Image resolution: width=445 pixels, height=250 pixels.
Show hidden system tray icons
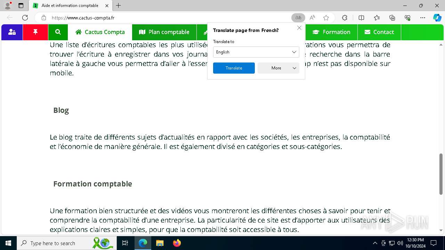click(x=375, y=243)
